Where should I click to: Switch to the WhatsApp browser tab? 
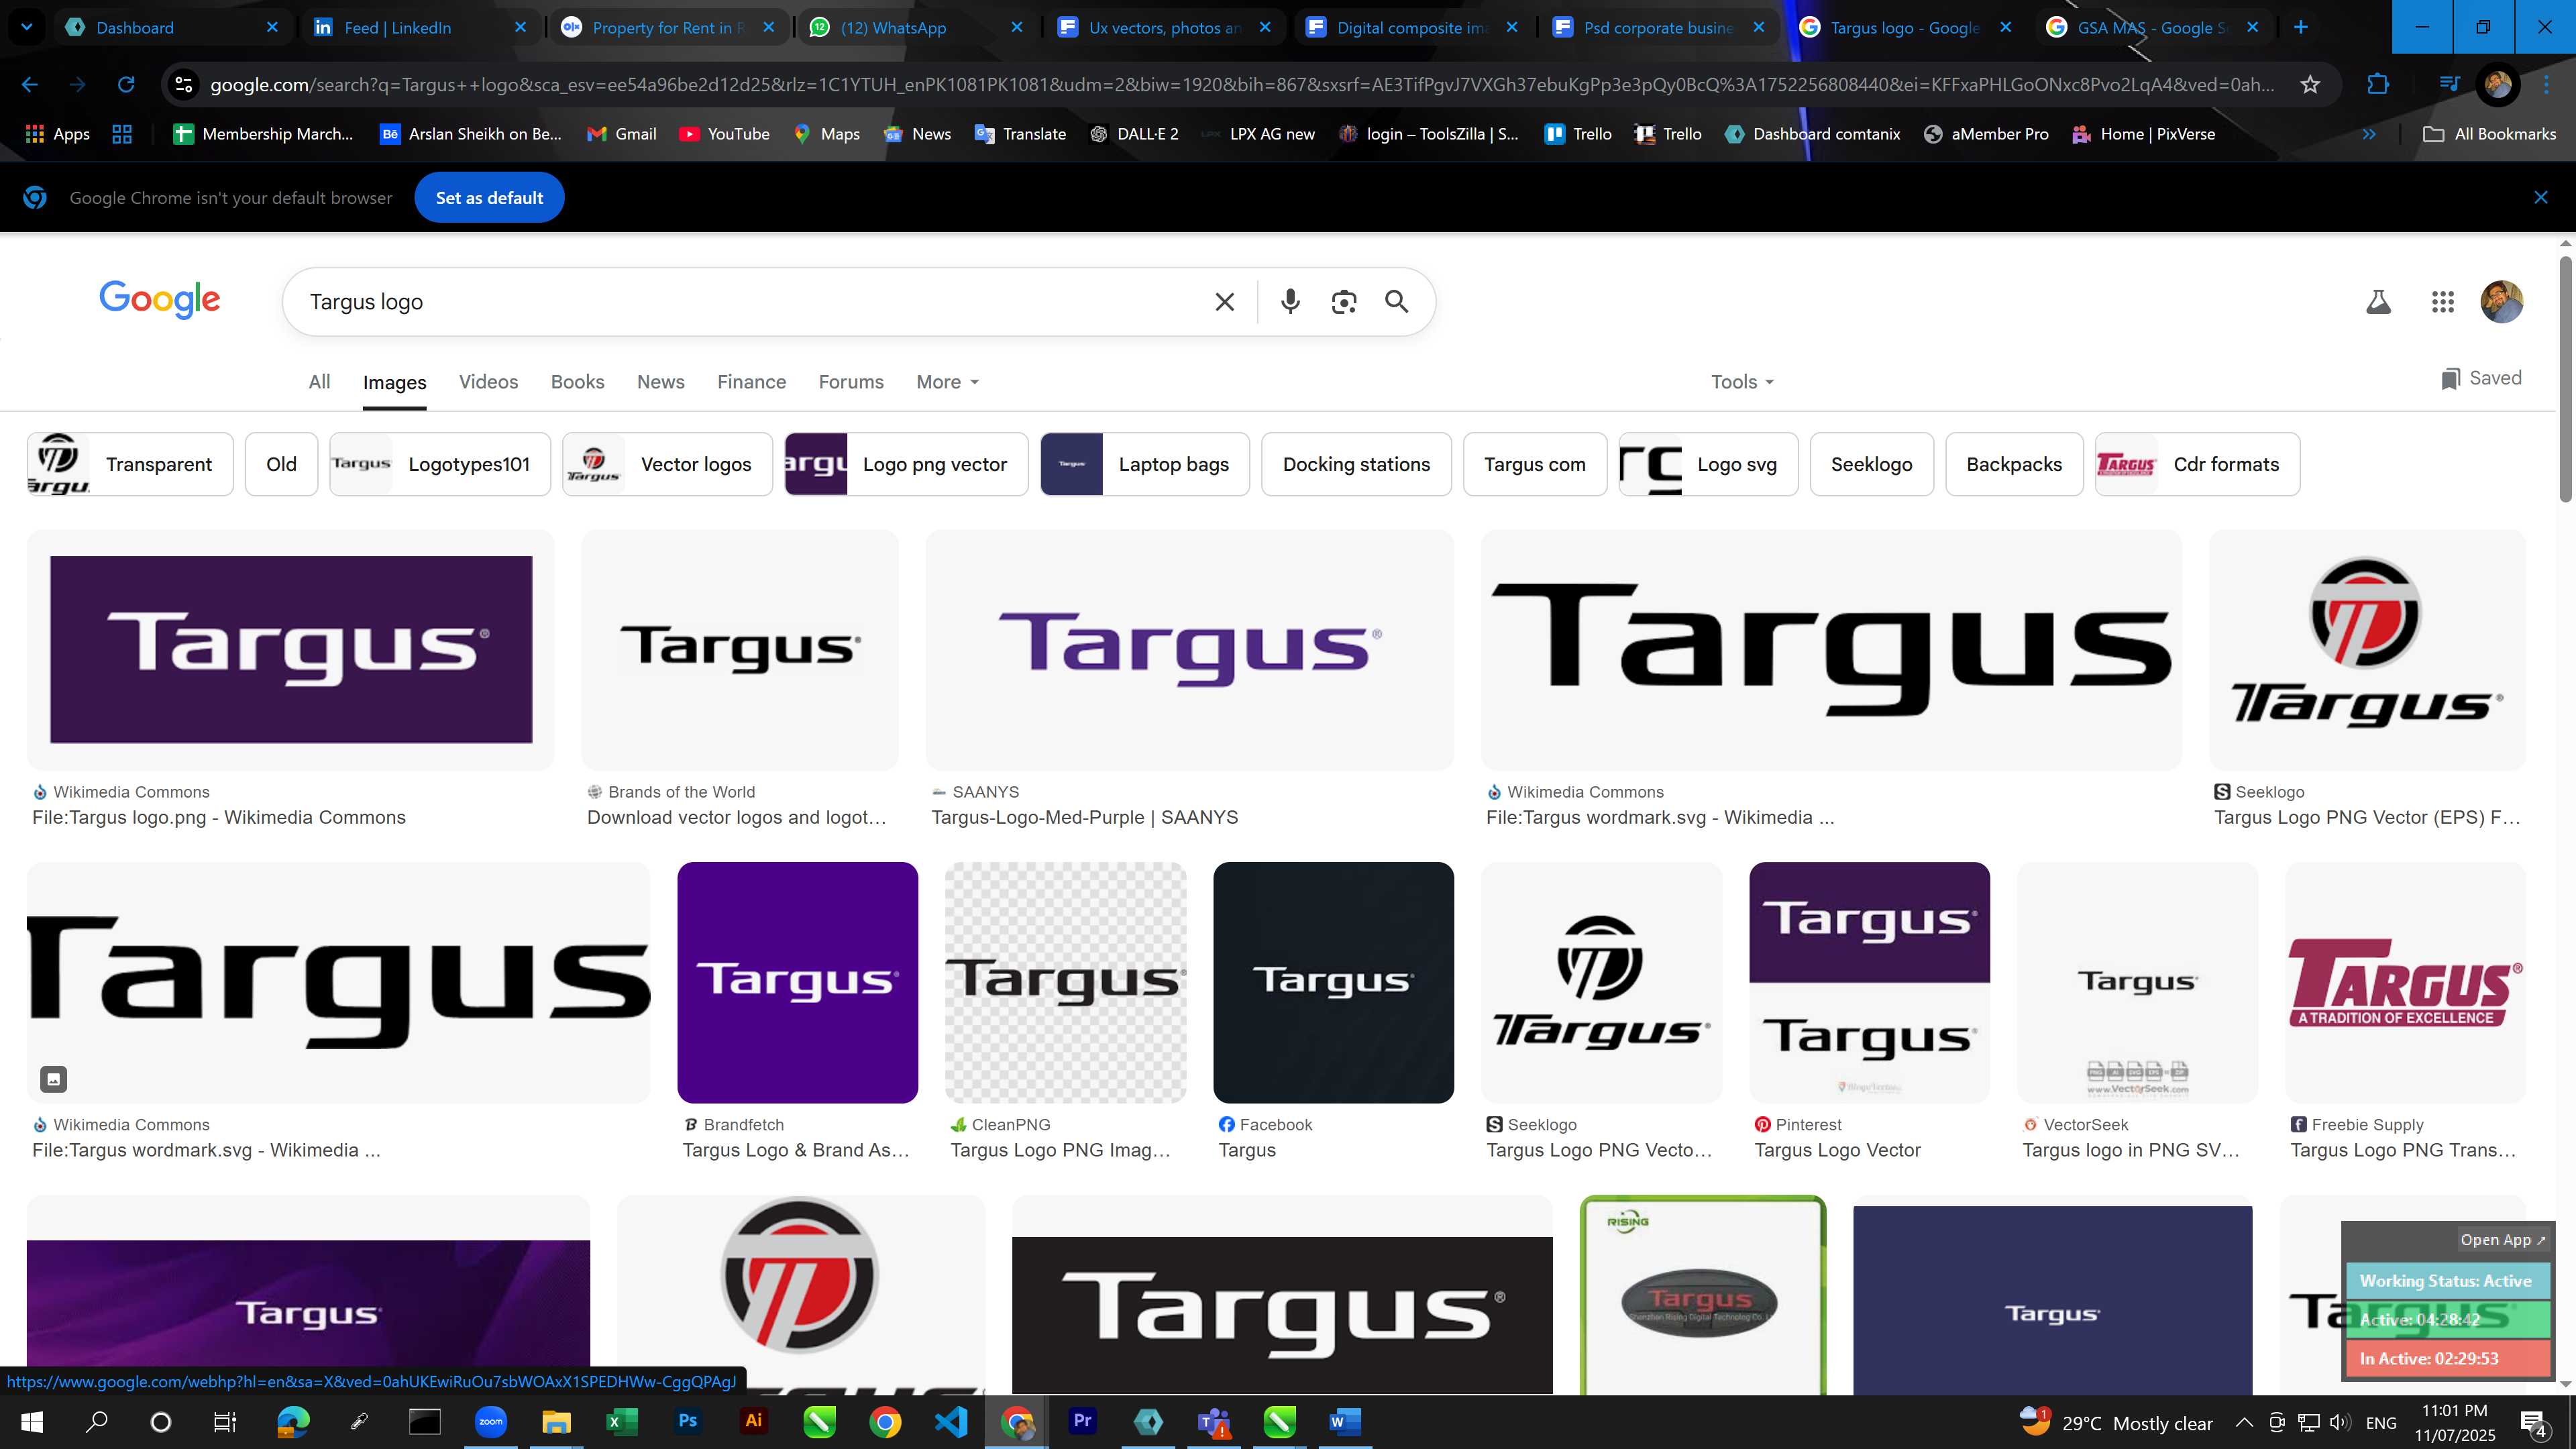pyautogui.click(x=916, y=28)
